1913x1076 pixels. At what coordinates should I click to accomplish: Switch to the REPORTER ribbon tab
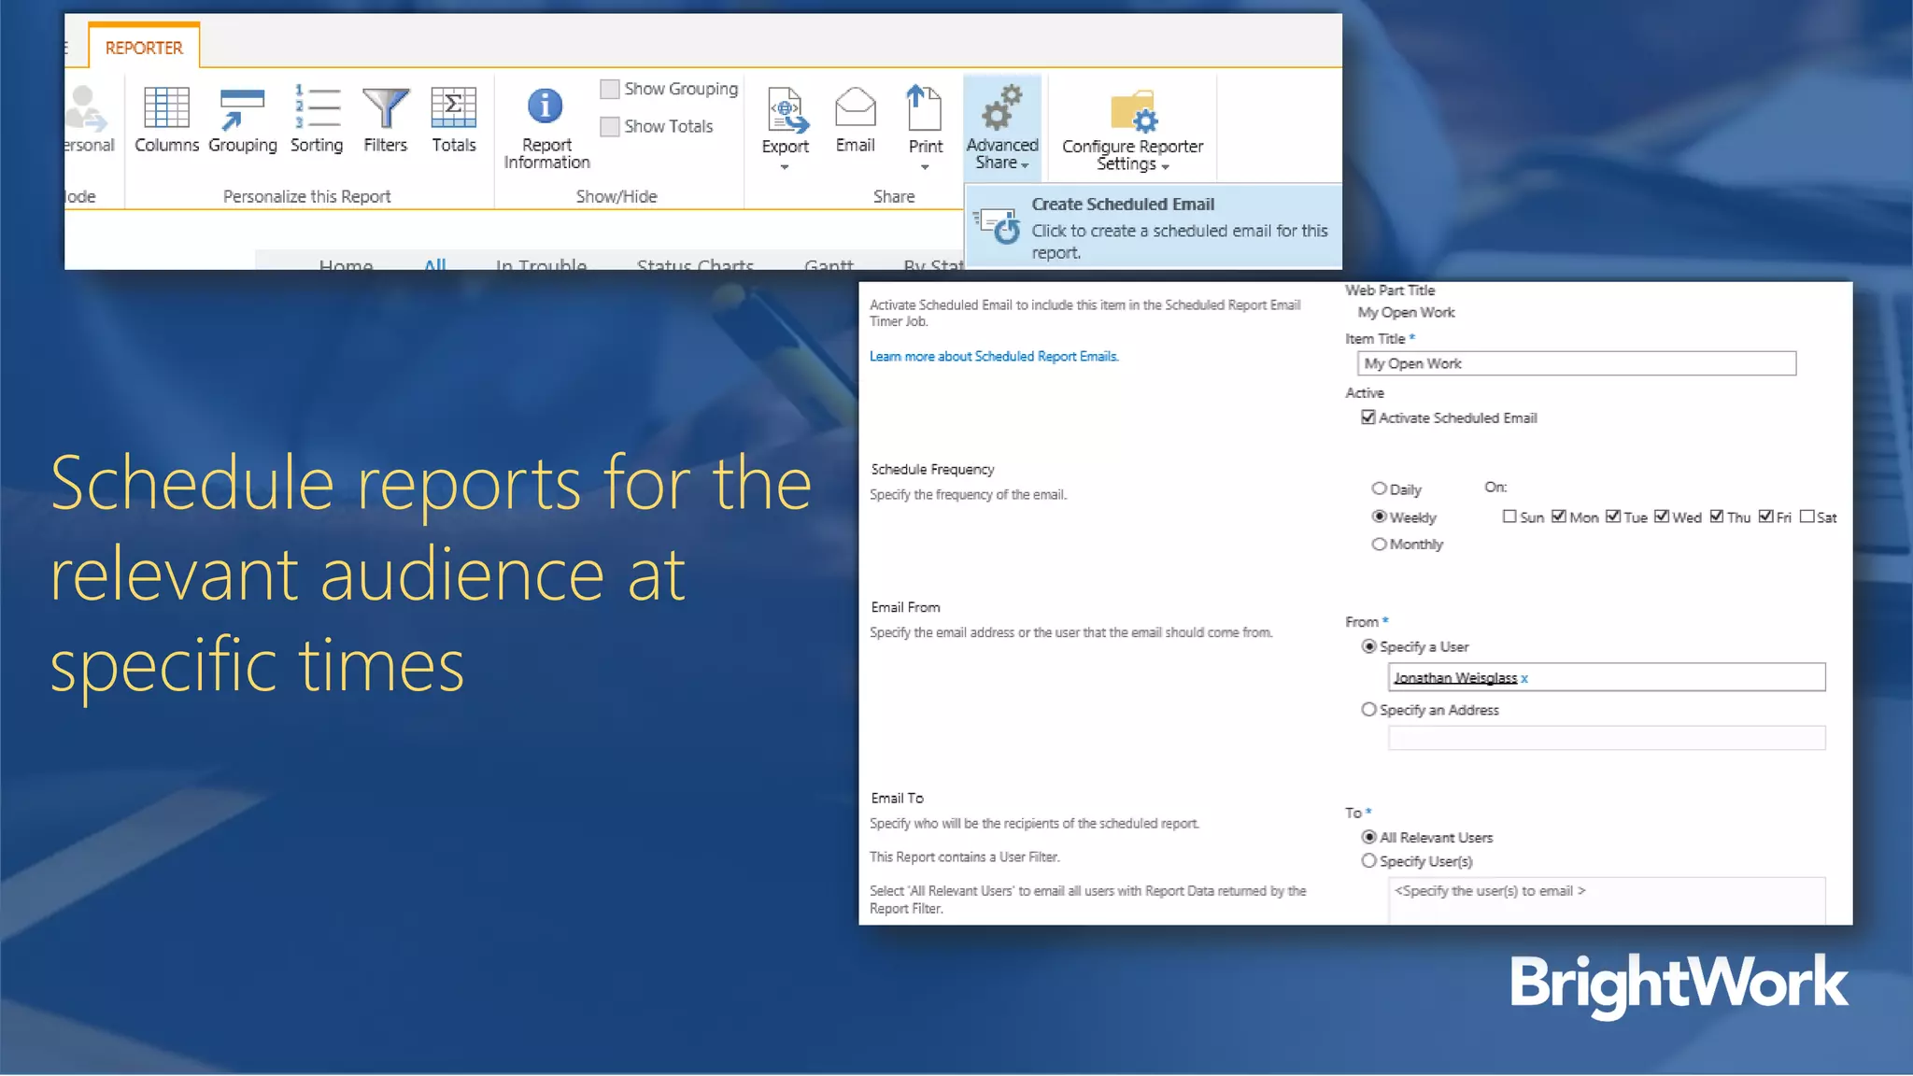coord(144,48)
